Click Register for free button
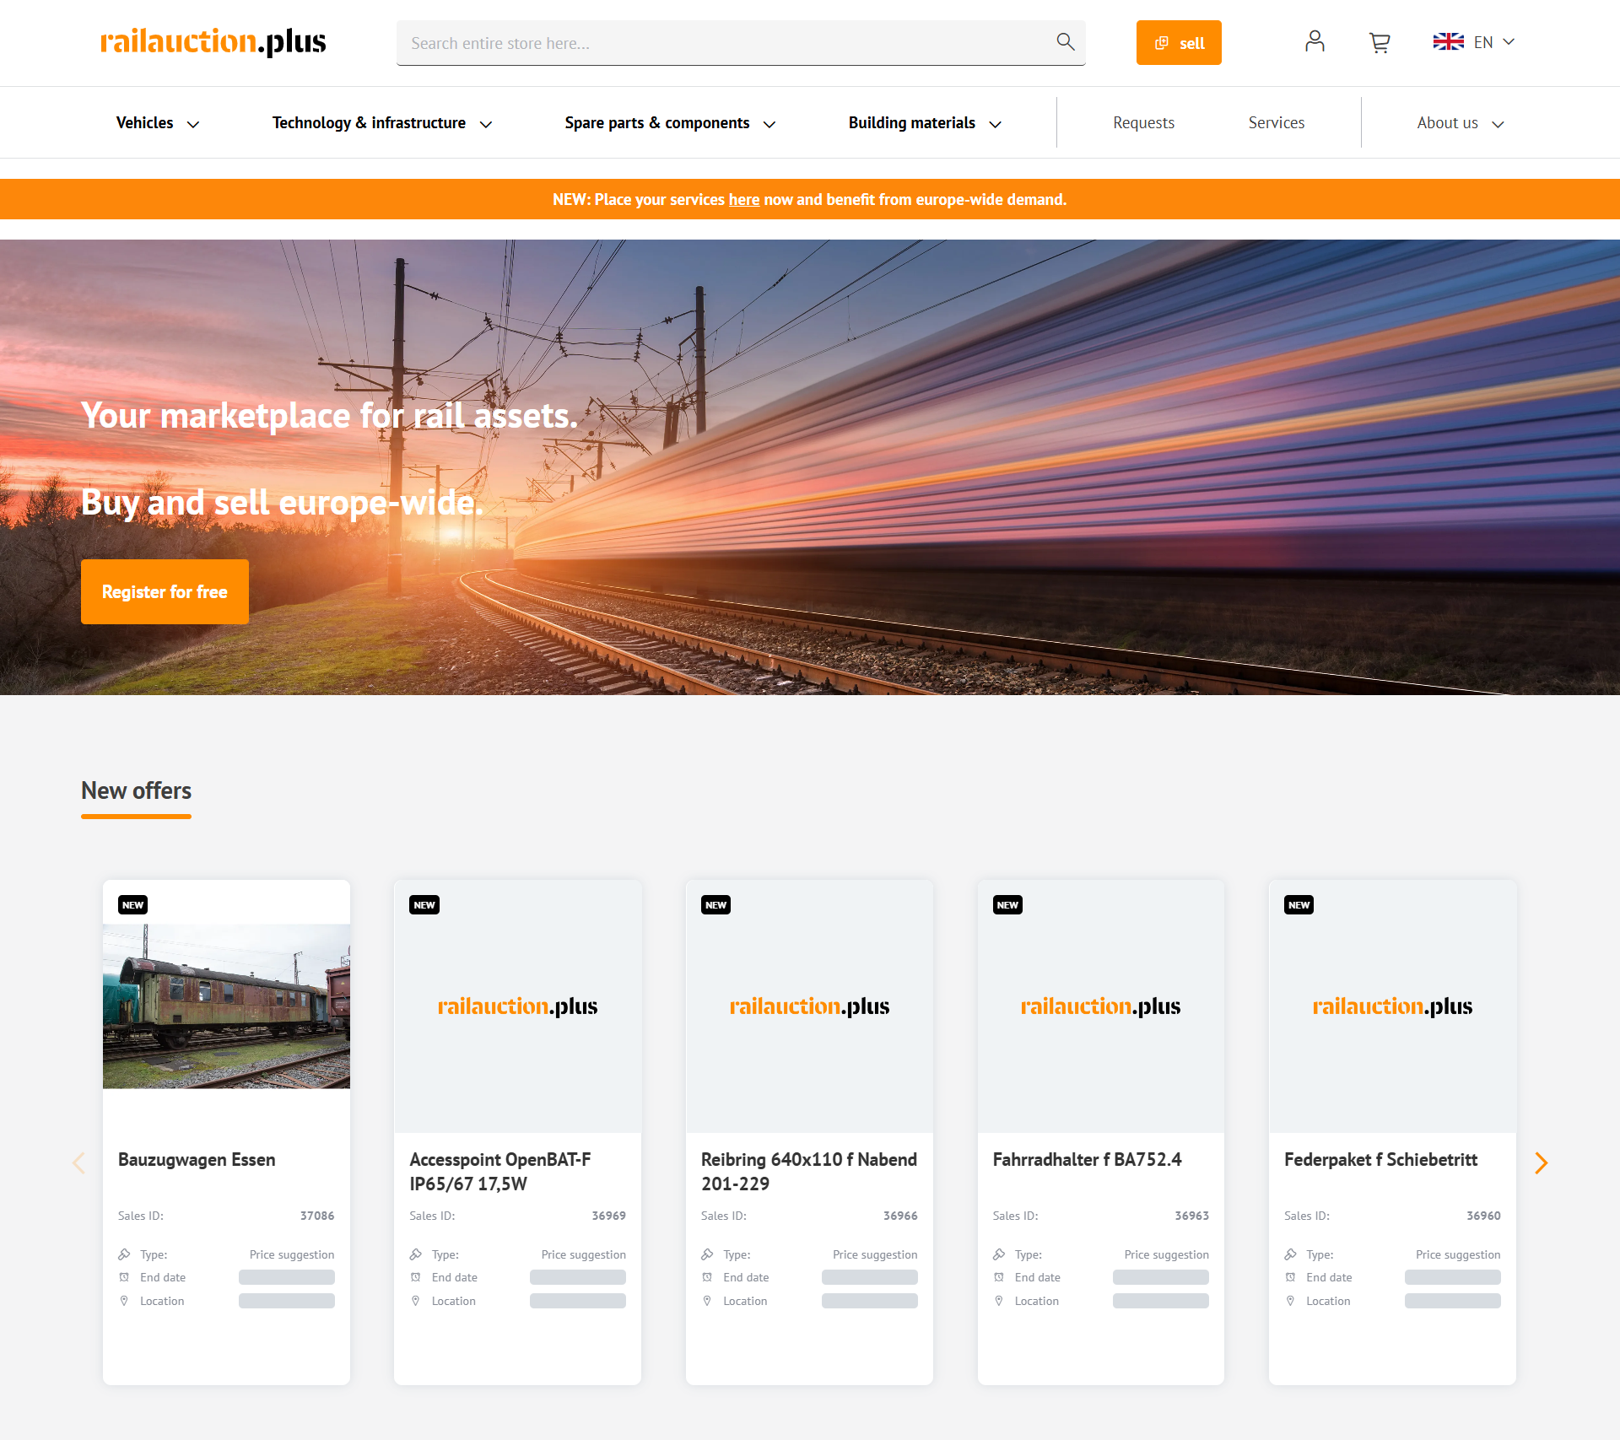 165,592
